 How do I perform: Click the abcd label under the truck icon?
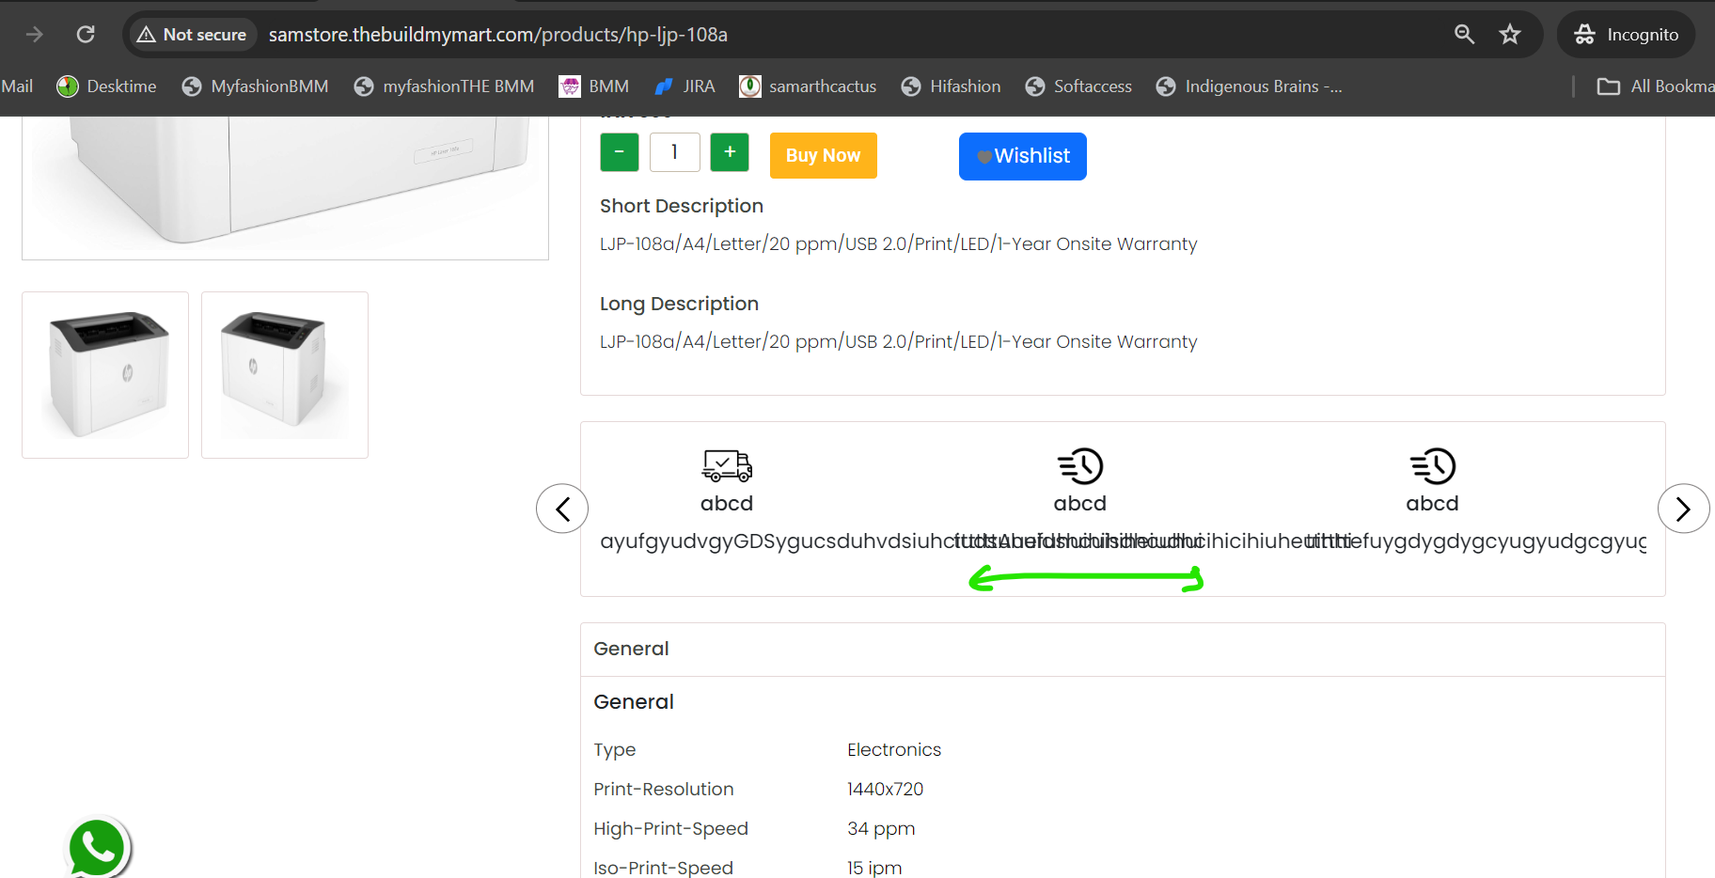pyautogui.click(x=727, y=503)
